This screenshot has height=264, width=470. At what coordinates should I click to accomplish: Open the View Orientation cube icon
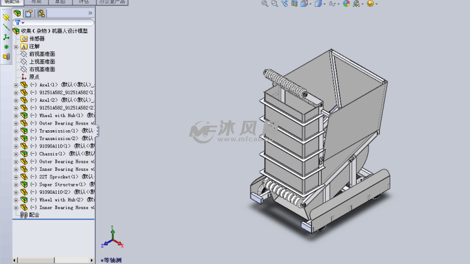[304, 3]
